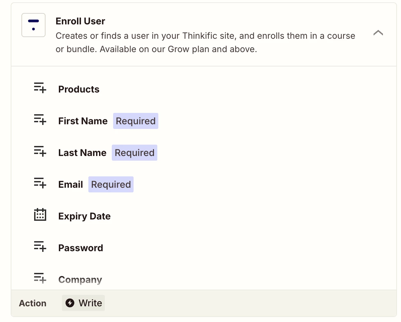
Task: Click the First Name field list icon
Action: coord(40,119)
